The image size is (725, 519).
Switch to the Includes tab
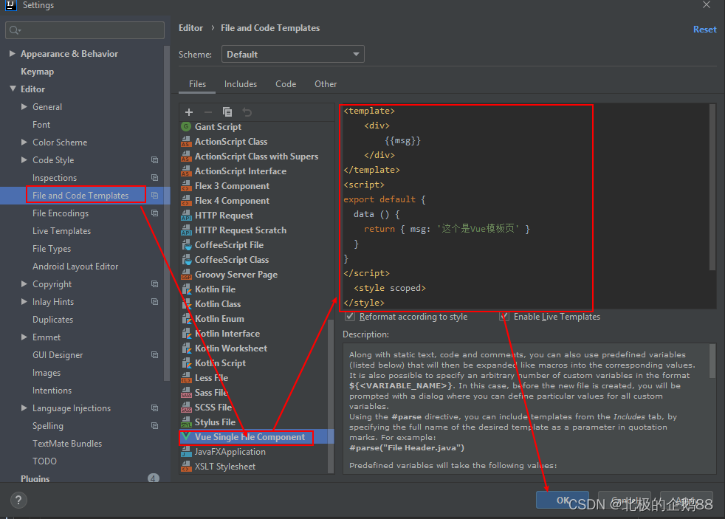pos(241,84)
